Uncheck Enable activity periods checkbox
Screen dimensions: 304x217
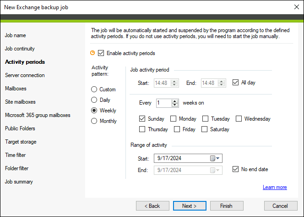tap(101, 53)
